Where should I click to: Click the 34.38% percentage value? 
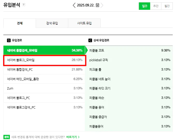(77, 50)
